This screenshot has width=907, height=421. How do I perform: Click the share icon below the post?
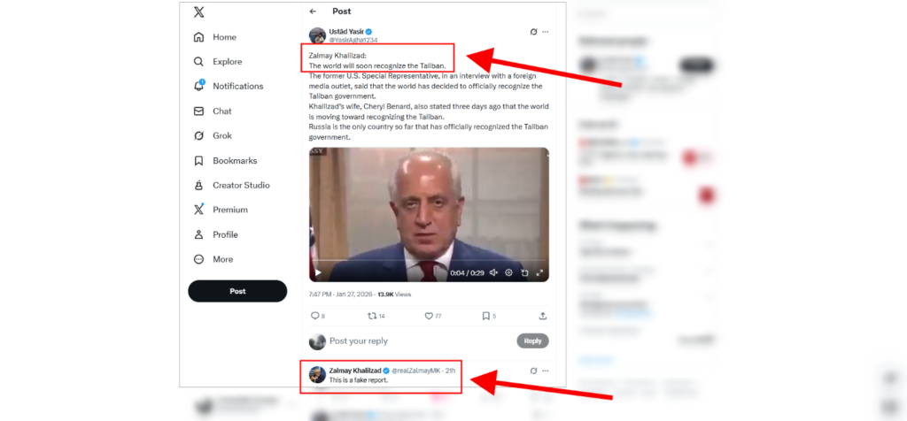pos(543,316)
